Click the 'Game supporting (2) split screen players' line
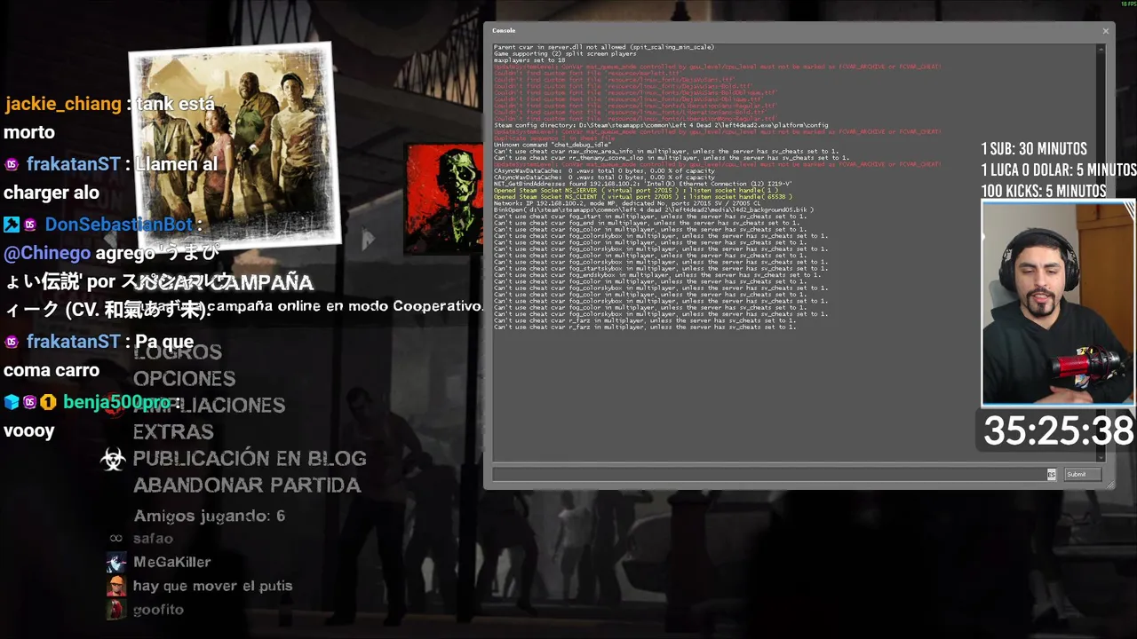 565,53
